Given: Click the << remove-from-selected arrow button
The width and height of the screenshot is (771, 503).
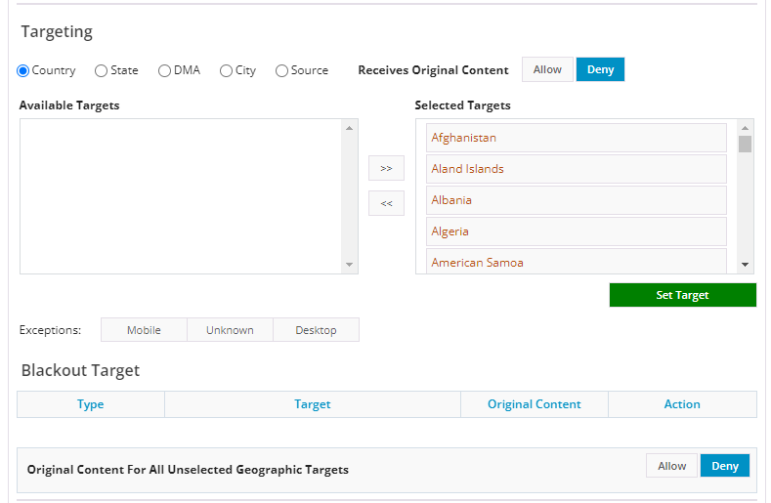Looking at the screenshot, I should tap(386, 203).
